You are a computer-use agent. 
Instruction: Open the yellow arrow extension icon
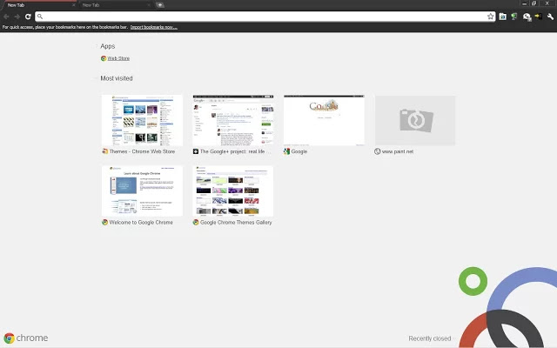(538, 17)
